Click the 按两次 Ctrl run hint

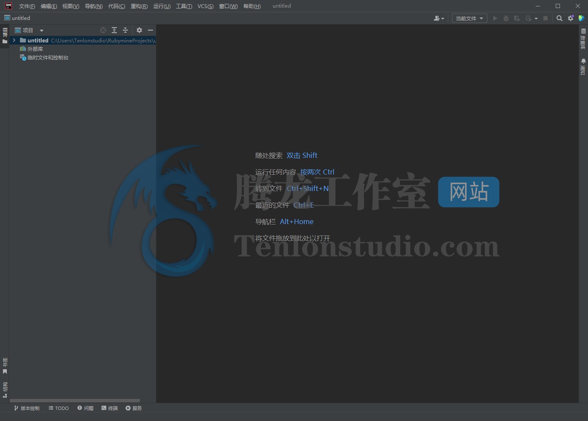pos(317,172)
